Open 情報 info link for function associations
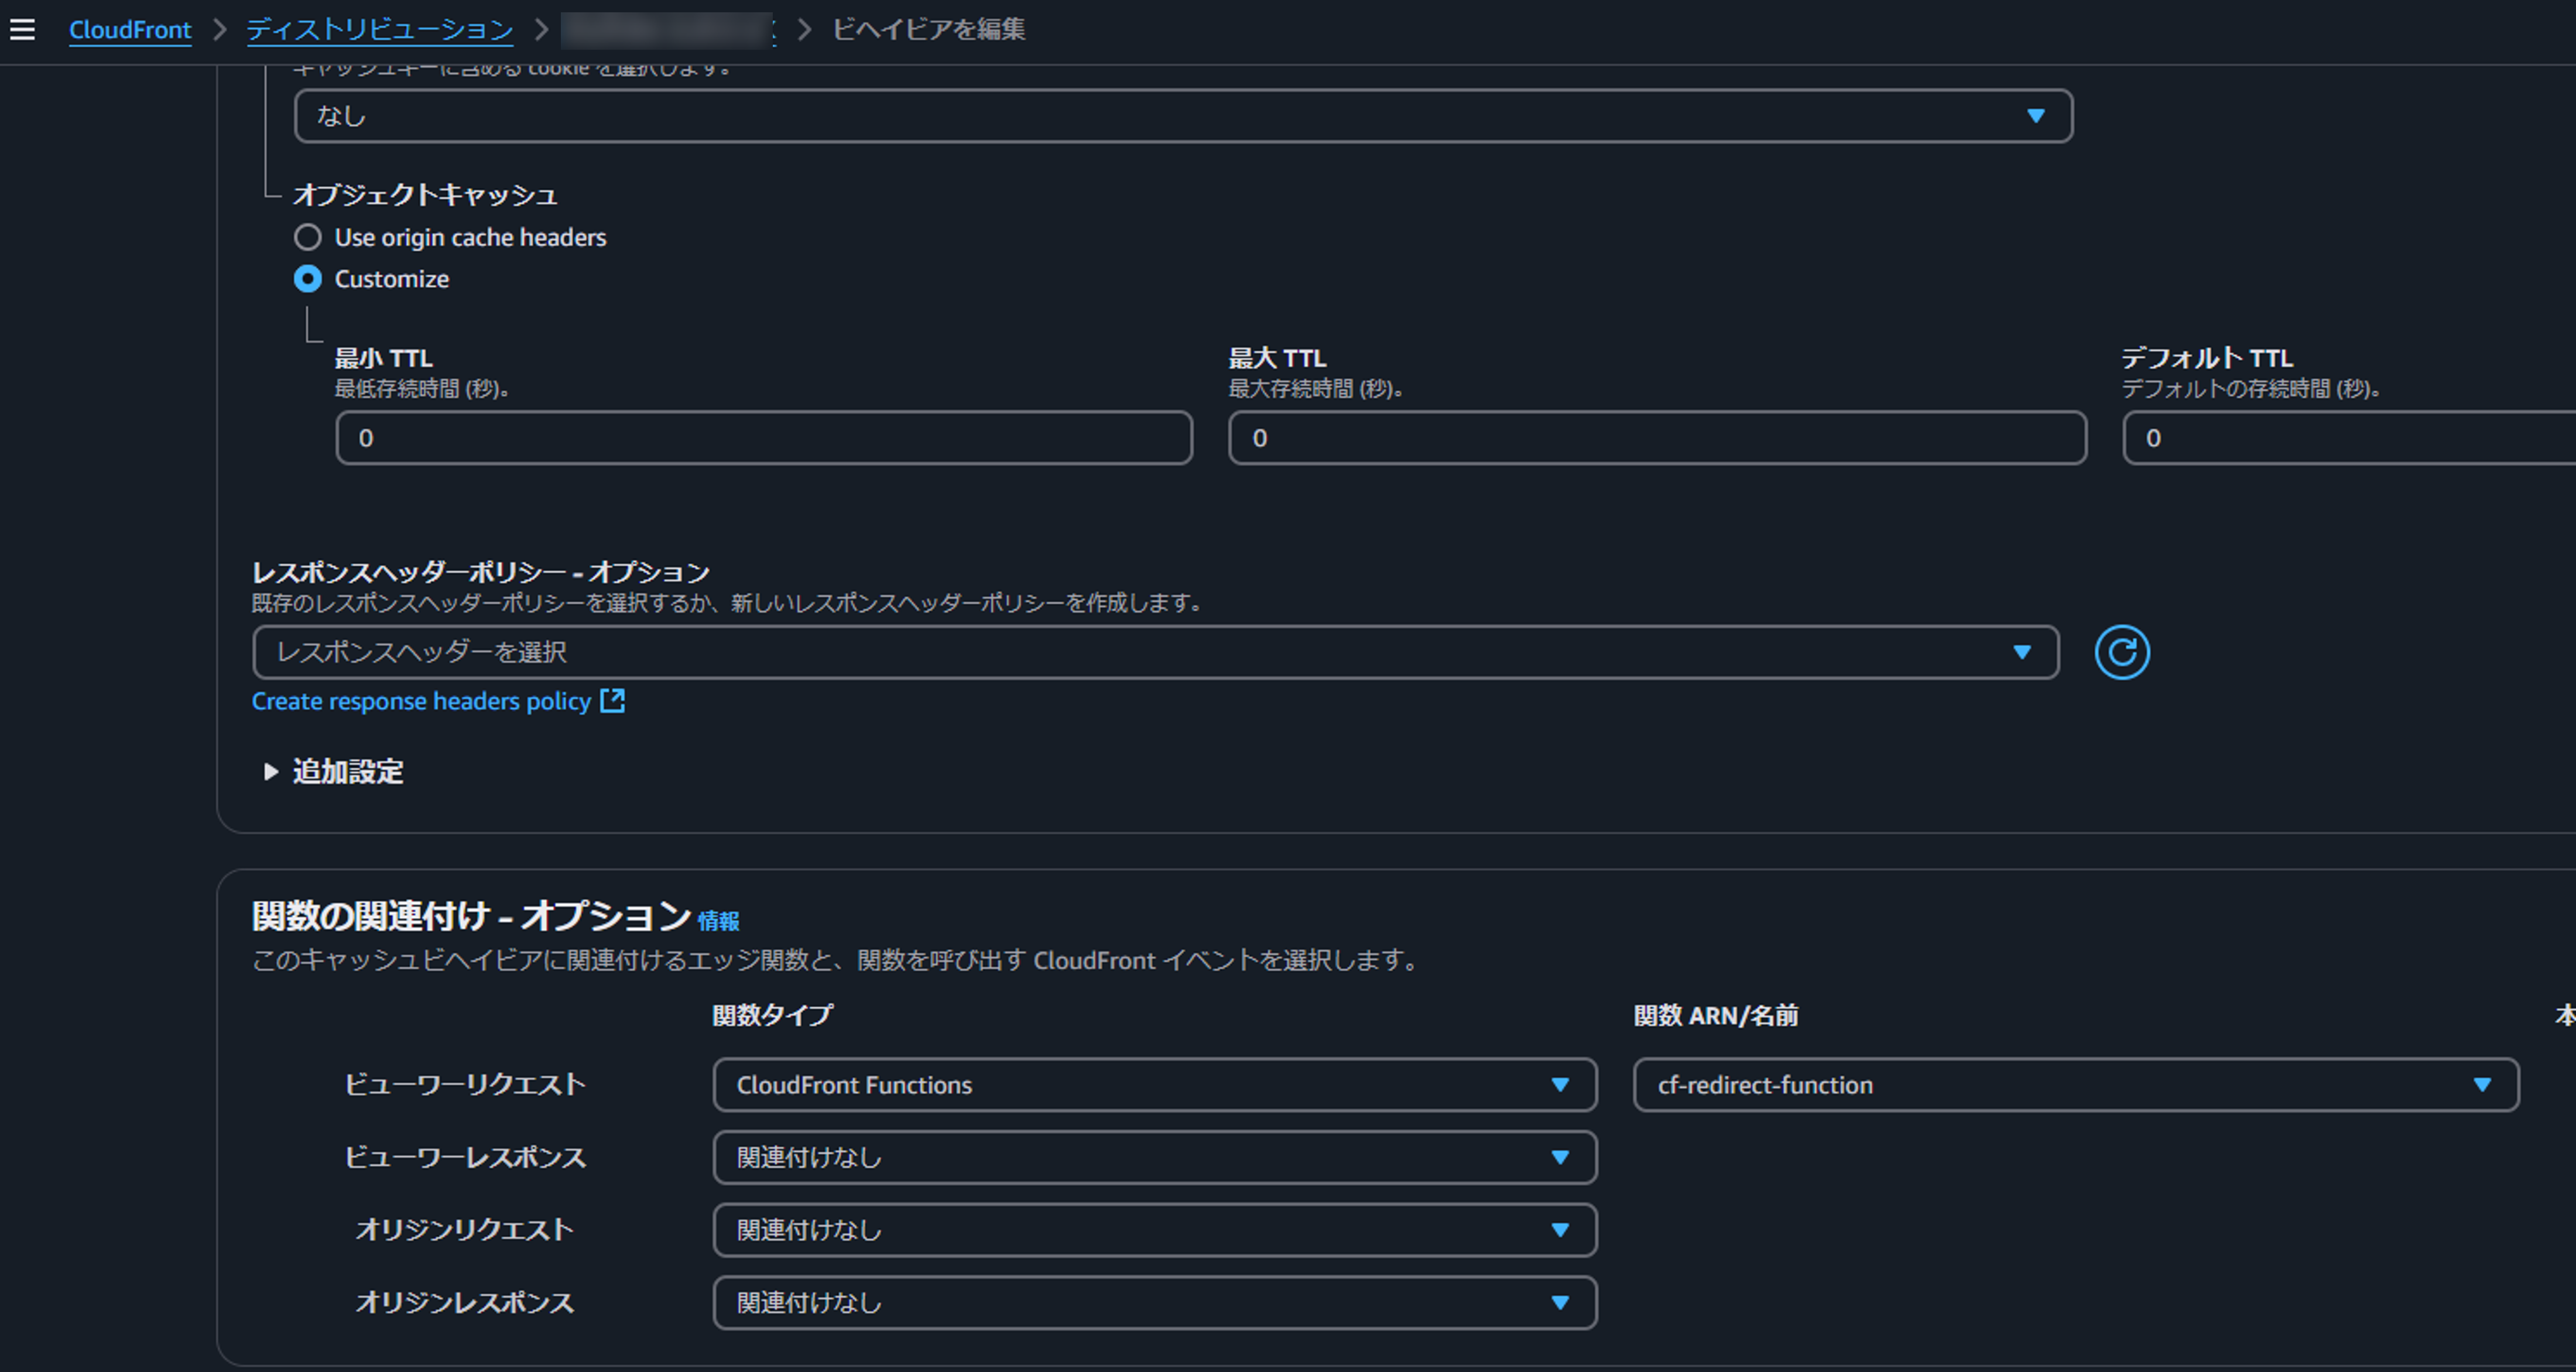The image size is (2576, 1372). coord(718,921)
